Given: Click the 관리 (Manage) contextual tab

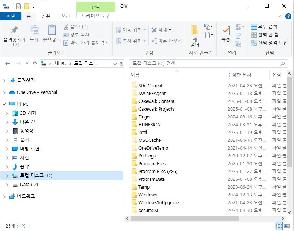Looking at the screenshot, I should point(96,7).
